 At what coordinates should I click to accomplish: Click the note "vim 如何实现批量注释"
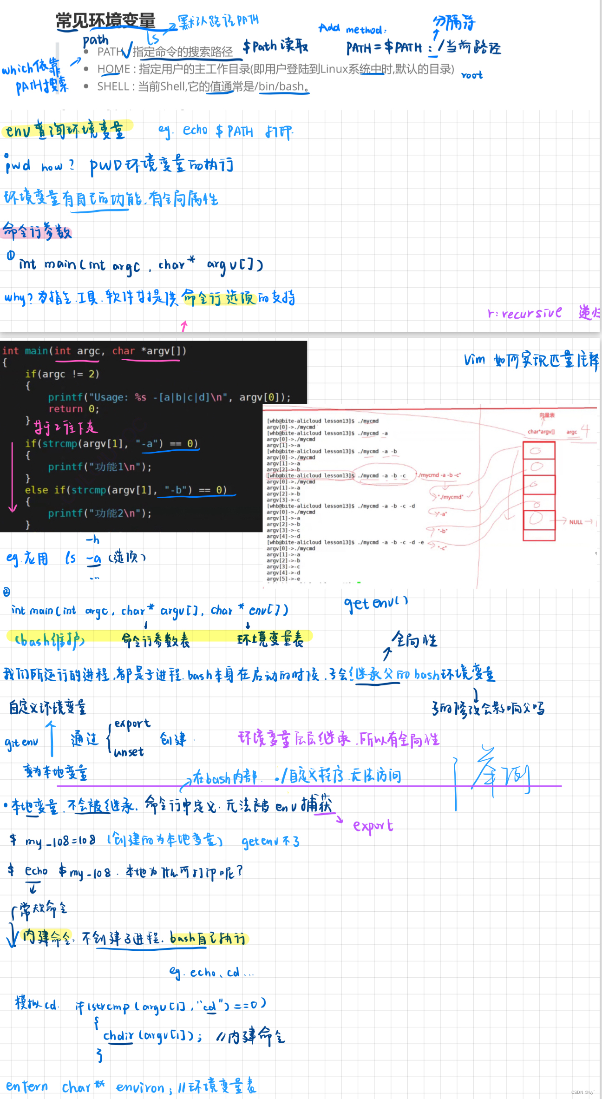pyautogui.click(x=531, y=360)
